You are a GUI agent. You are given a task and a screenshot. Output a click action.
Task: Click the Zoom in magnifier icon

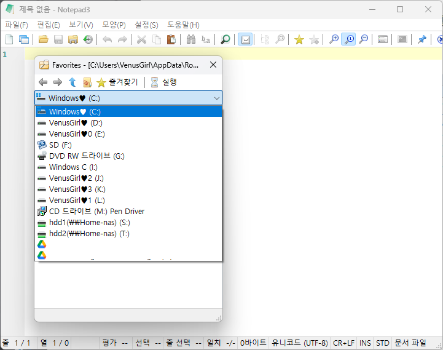coord(334,39)
